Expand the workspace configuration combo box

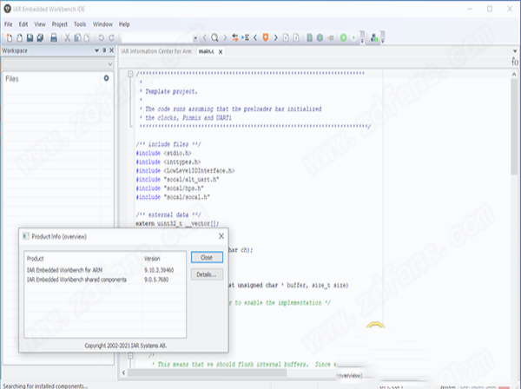[110, 65]
